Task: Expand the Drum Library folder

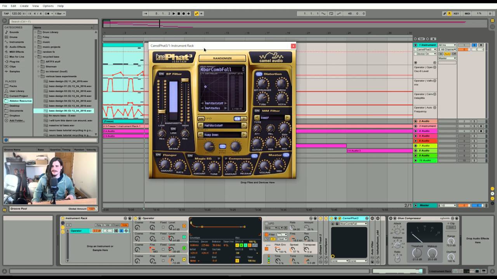Action: click(35, 32)
